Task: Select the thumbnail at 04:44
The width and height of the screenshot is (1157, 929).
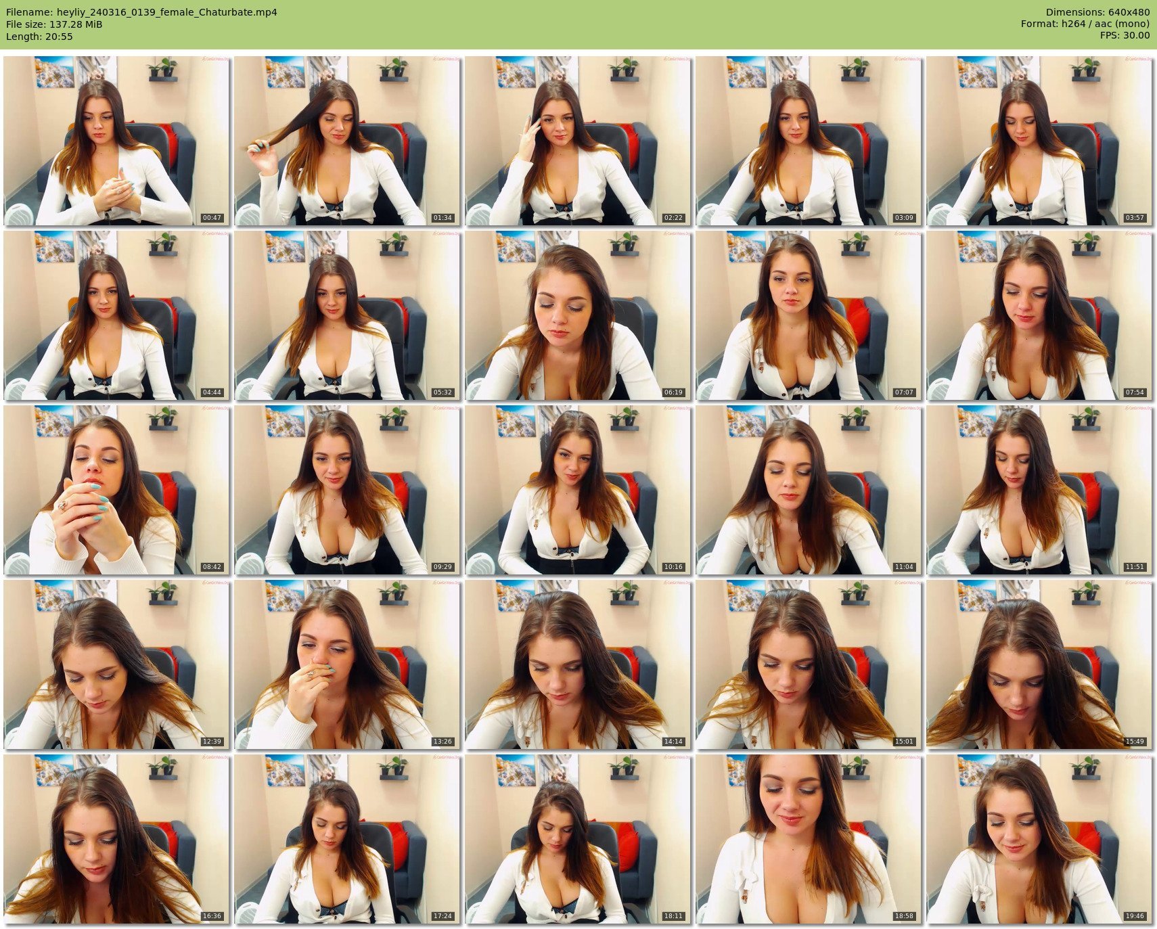Action: pyautogui.click(x=116, y=315)
